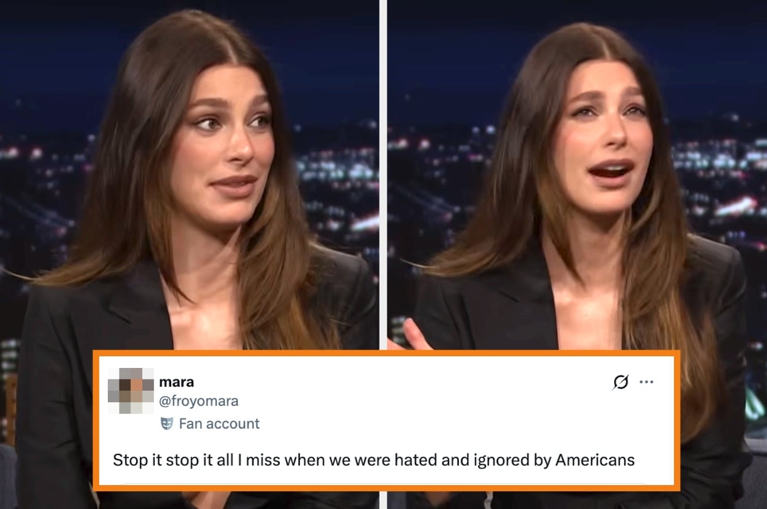Screen dimensions: 767x509
Task: Click the Fan account mask icon
Action: 166,423
